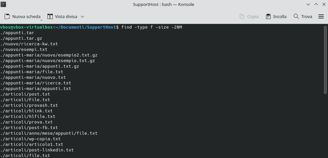This screenshot has width=328, height=158.
Task: Minimize the Konsole window
Action: point(309,4)
